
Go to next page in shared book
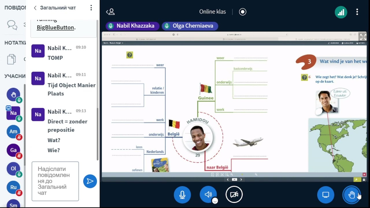tap(241, 180)
